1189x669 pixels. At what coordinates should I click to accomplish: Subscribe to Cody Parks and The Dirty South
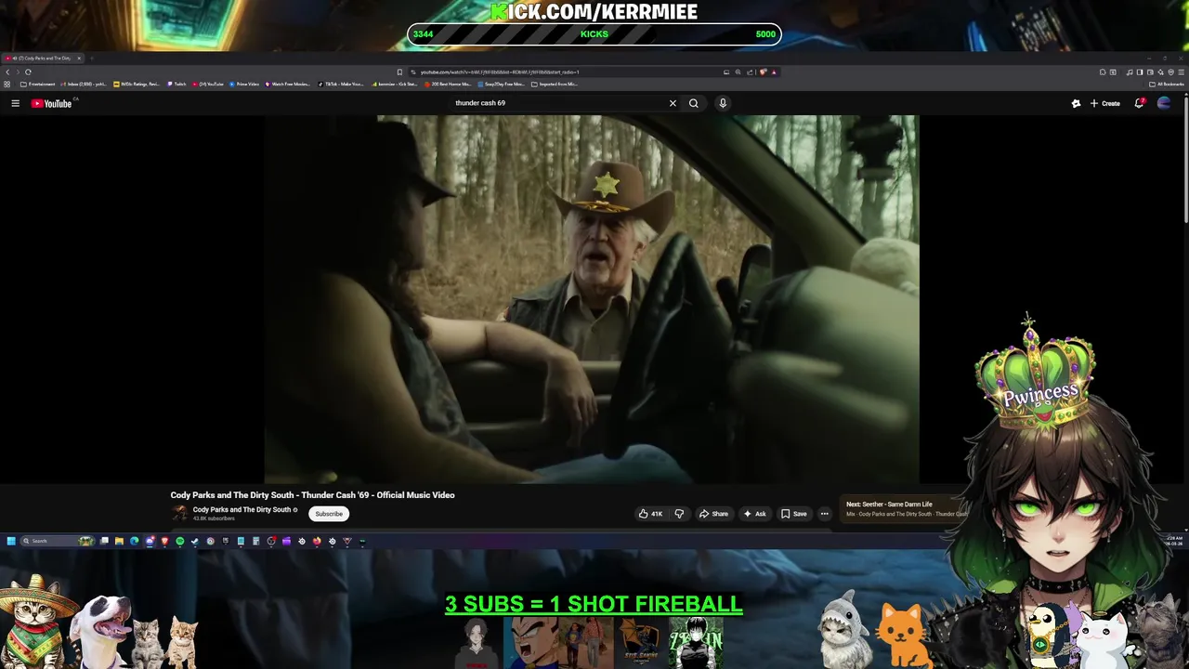[329, 514]
